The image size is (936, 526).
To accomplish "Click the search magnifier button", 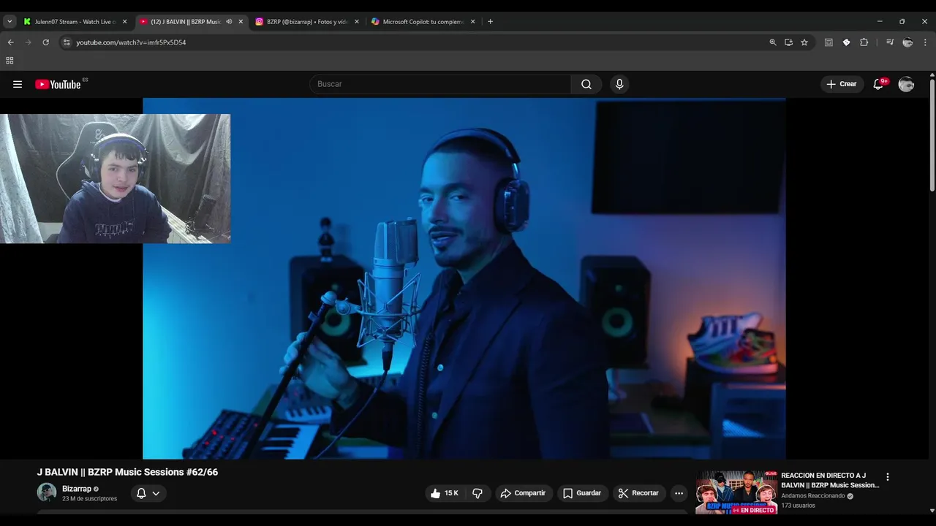I will [x=586, y=84].
